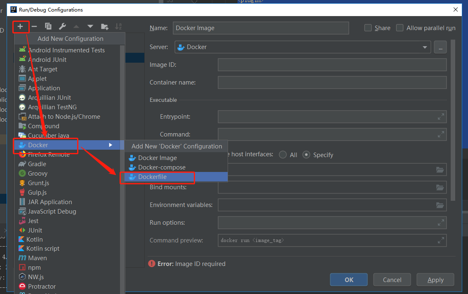This screenshot has width=468, height=294.
Task: Click the Cancel button
Action: point(392,280)
